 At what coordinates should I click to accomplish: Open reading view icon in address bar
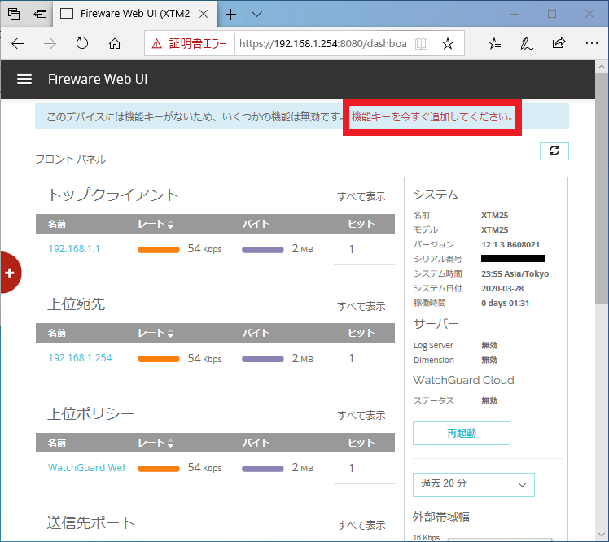click(x=422, y=43)
